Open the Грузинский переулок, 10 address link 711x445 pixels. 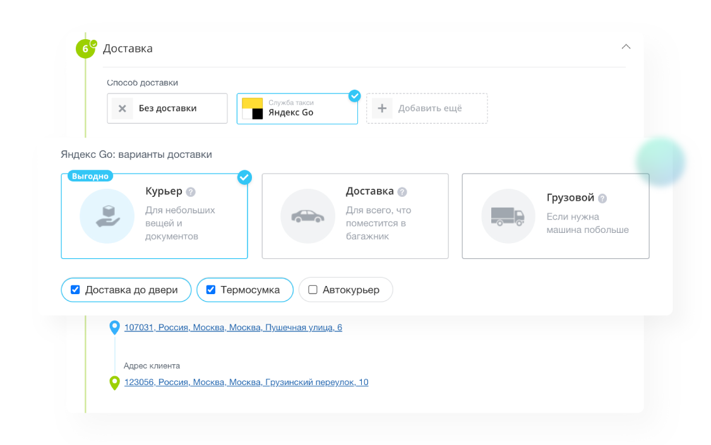246,383
